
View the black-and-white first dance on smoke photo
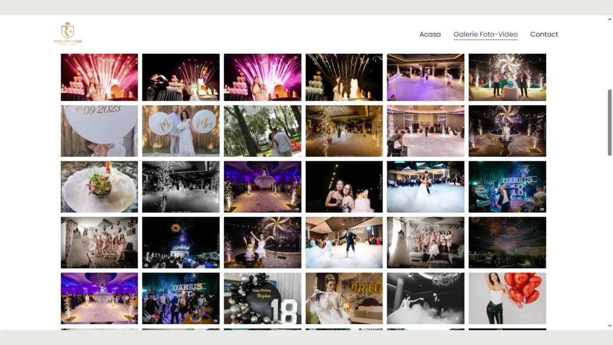pyautogui.click(x=425, y=299)
